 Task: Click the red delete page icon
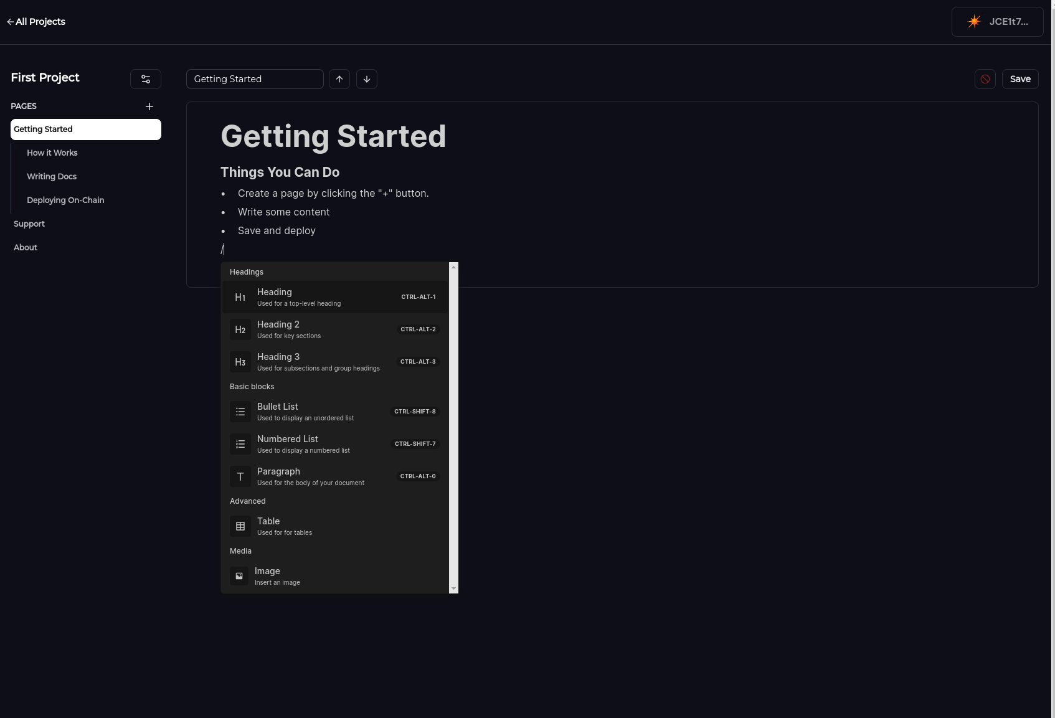point(985,79)
